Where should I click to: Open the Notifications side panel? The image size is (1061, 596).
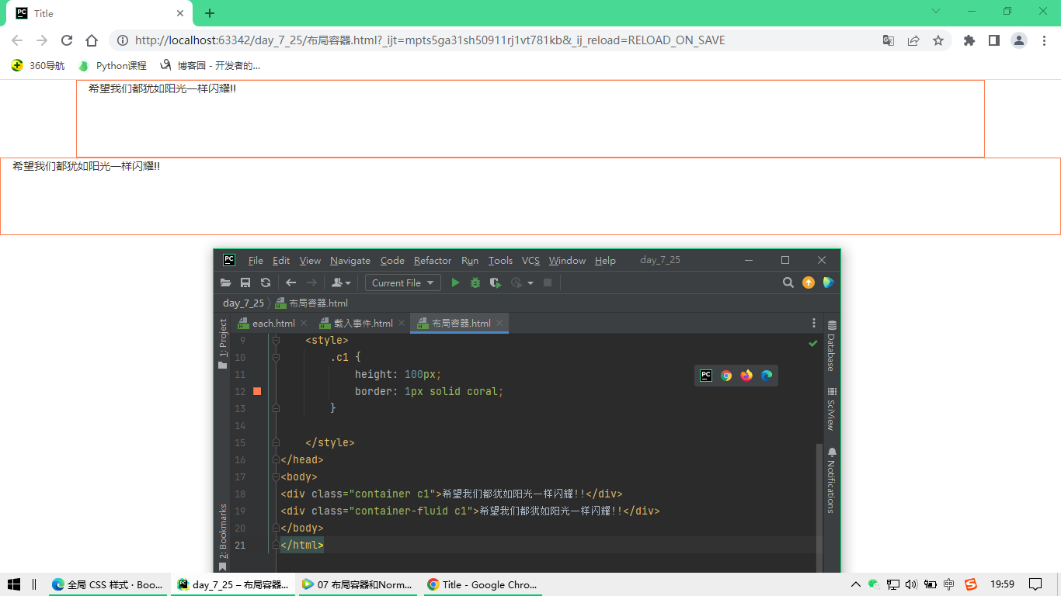point(831,480)
